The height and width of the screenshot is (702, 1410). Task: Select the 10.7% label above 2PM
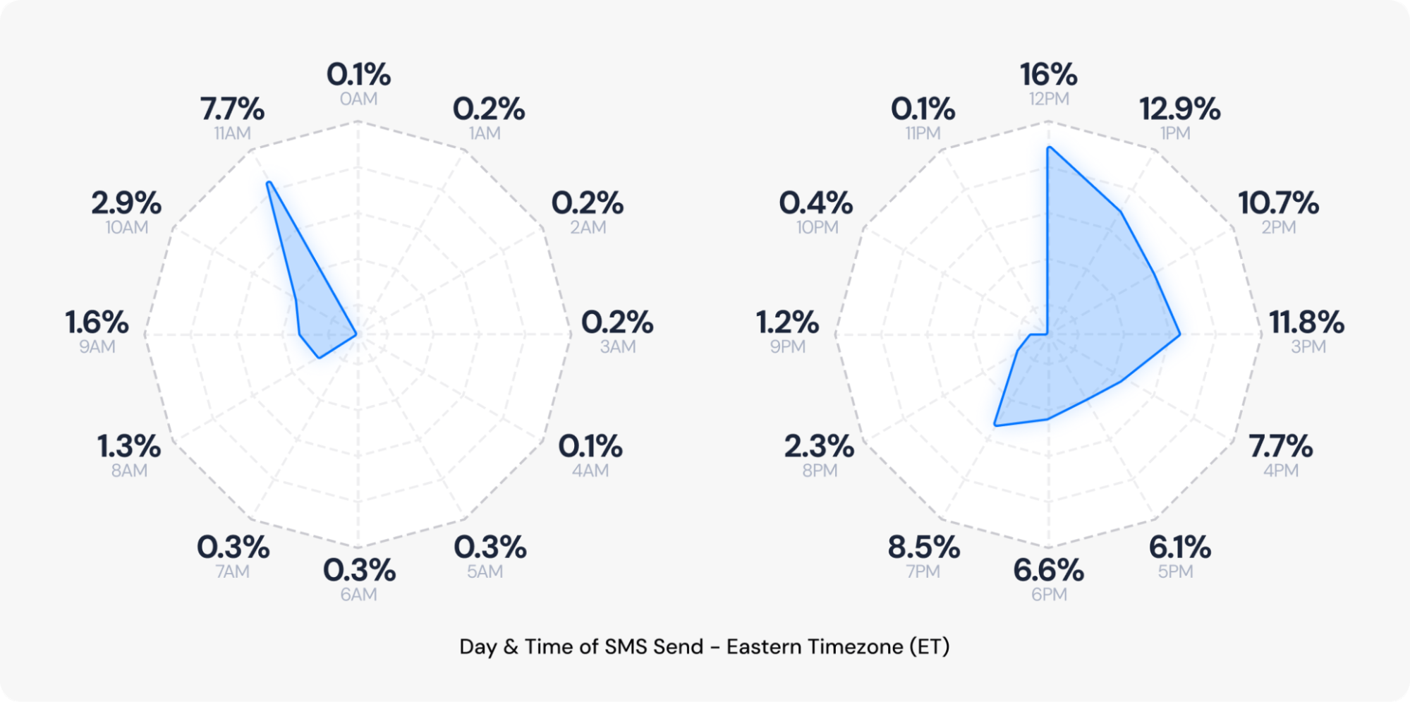pos(1278,203)
